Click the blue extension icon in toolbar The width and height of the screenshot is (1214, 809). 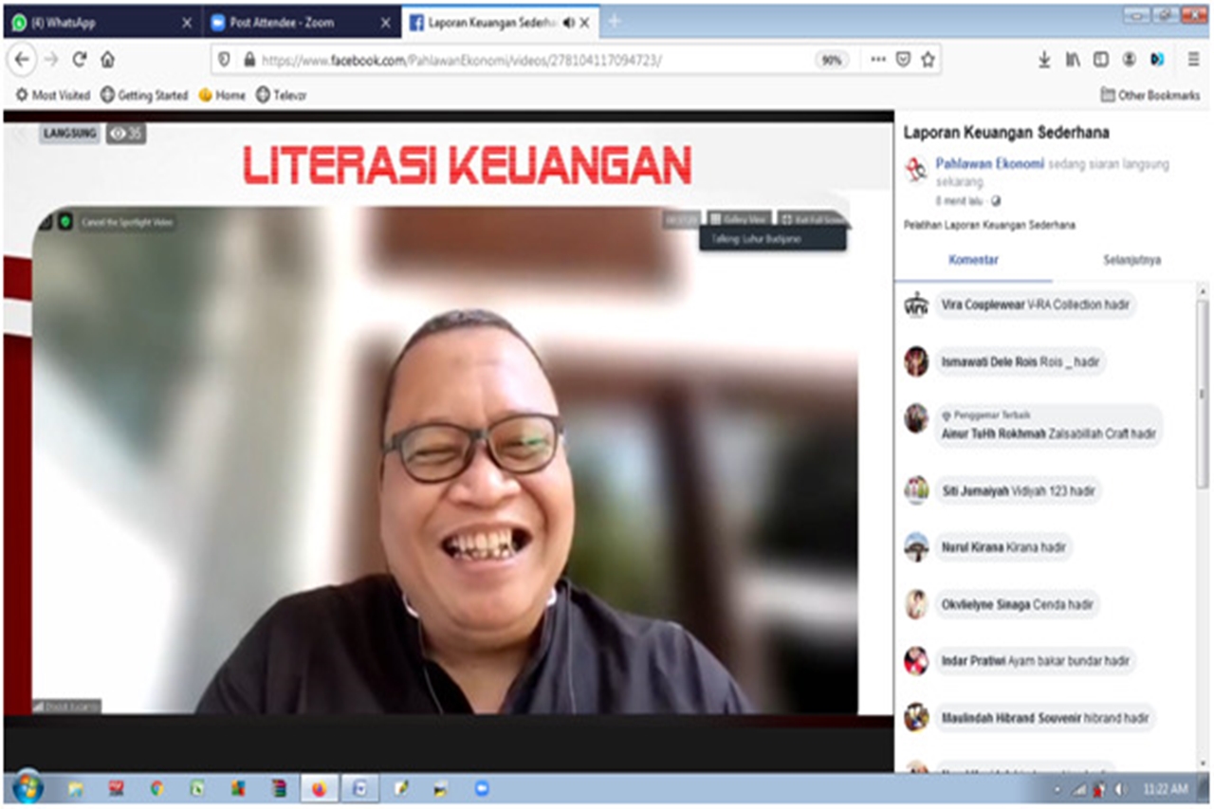(1157, 59)
